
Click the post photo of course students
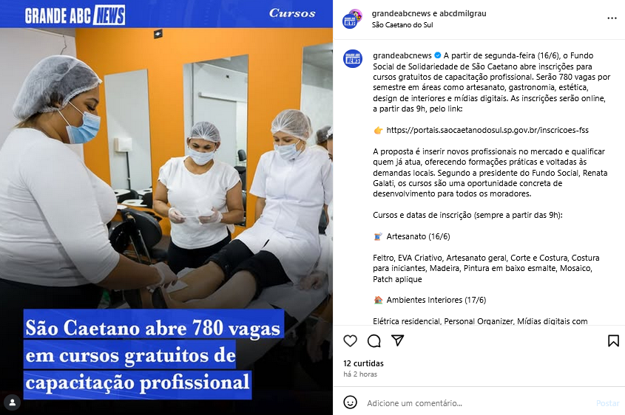[x=166, y=207]
